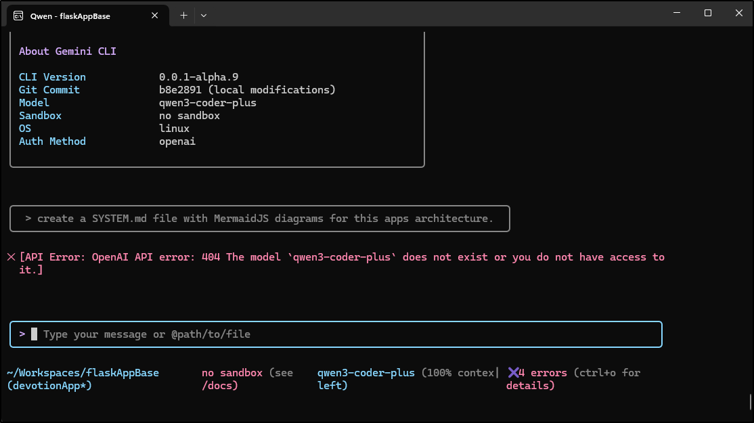Open the new tab profile dropdown

(x=204, y=16)
